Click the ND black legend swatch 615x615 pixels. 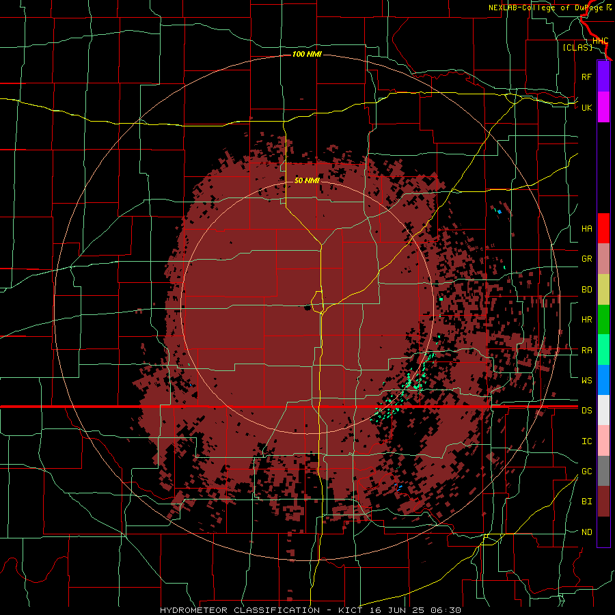click(603, 532)
